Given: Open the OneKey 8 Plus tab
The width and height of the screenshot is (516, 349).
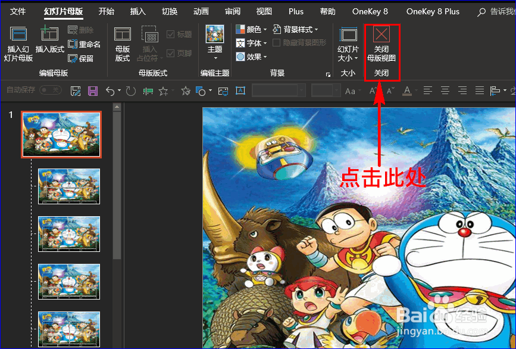Looking at the screenshot, I should click(433, 11).
